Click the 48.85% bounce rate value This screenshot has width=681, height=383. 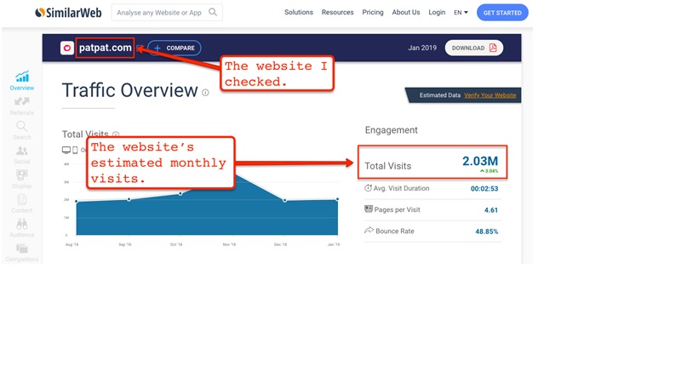[x=486, y=232]
